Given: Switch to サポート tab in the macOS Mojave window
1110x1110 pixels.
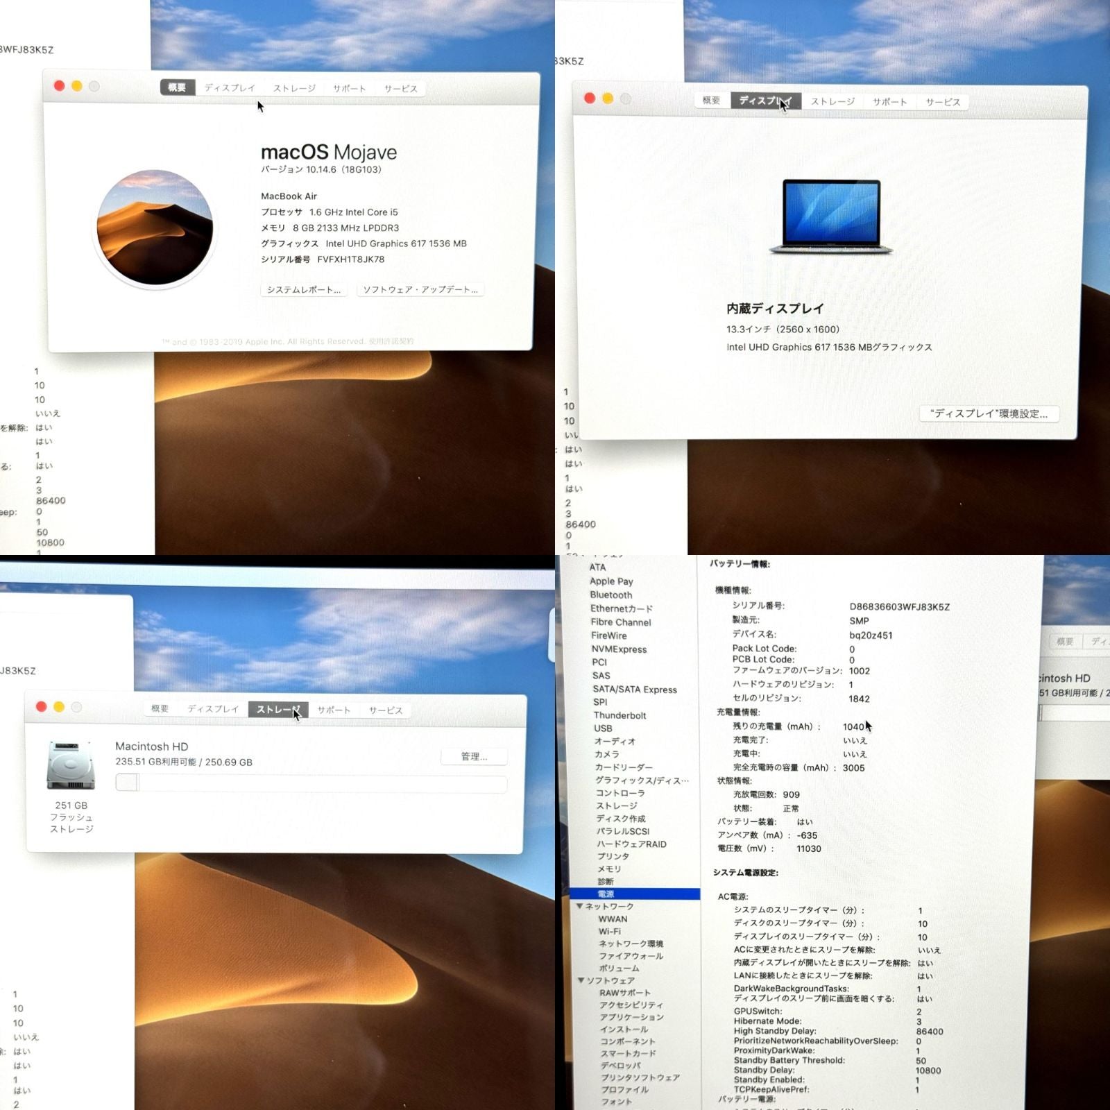Looking at the screenshot, I should (x=349, y=88).
